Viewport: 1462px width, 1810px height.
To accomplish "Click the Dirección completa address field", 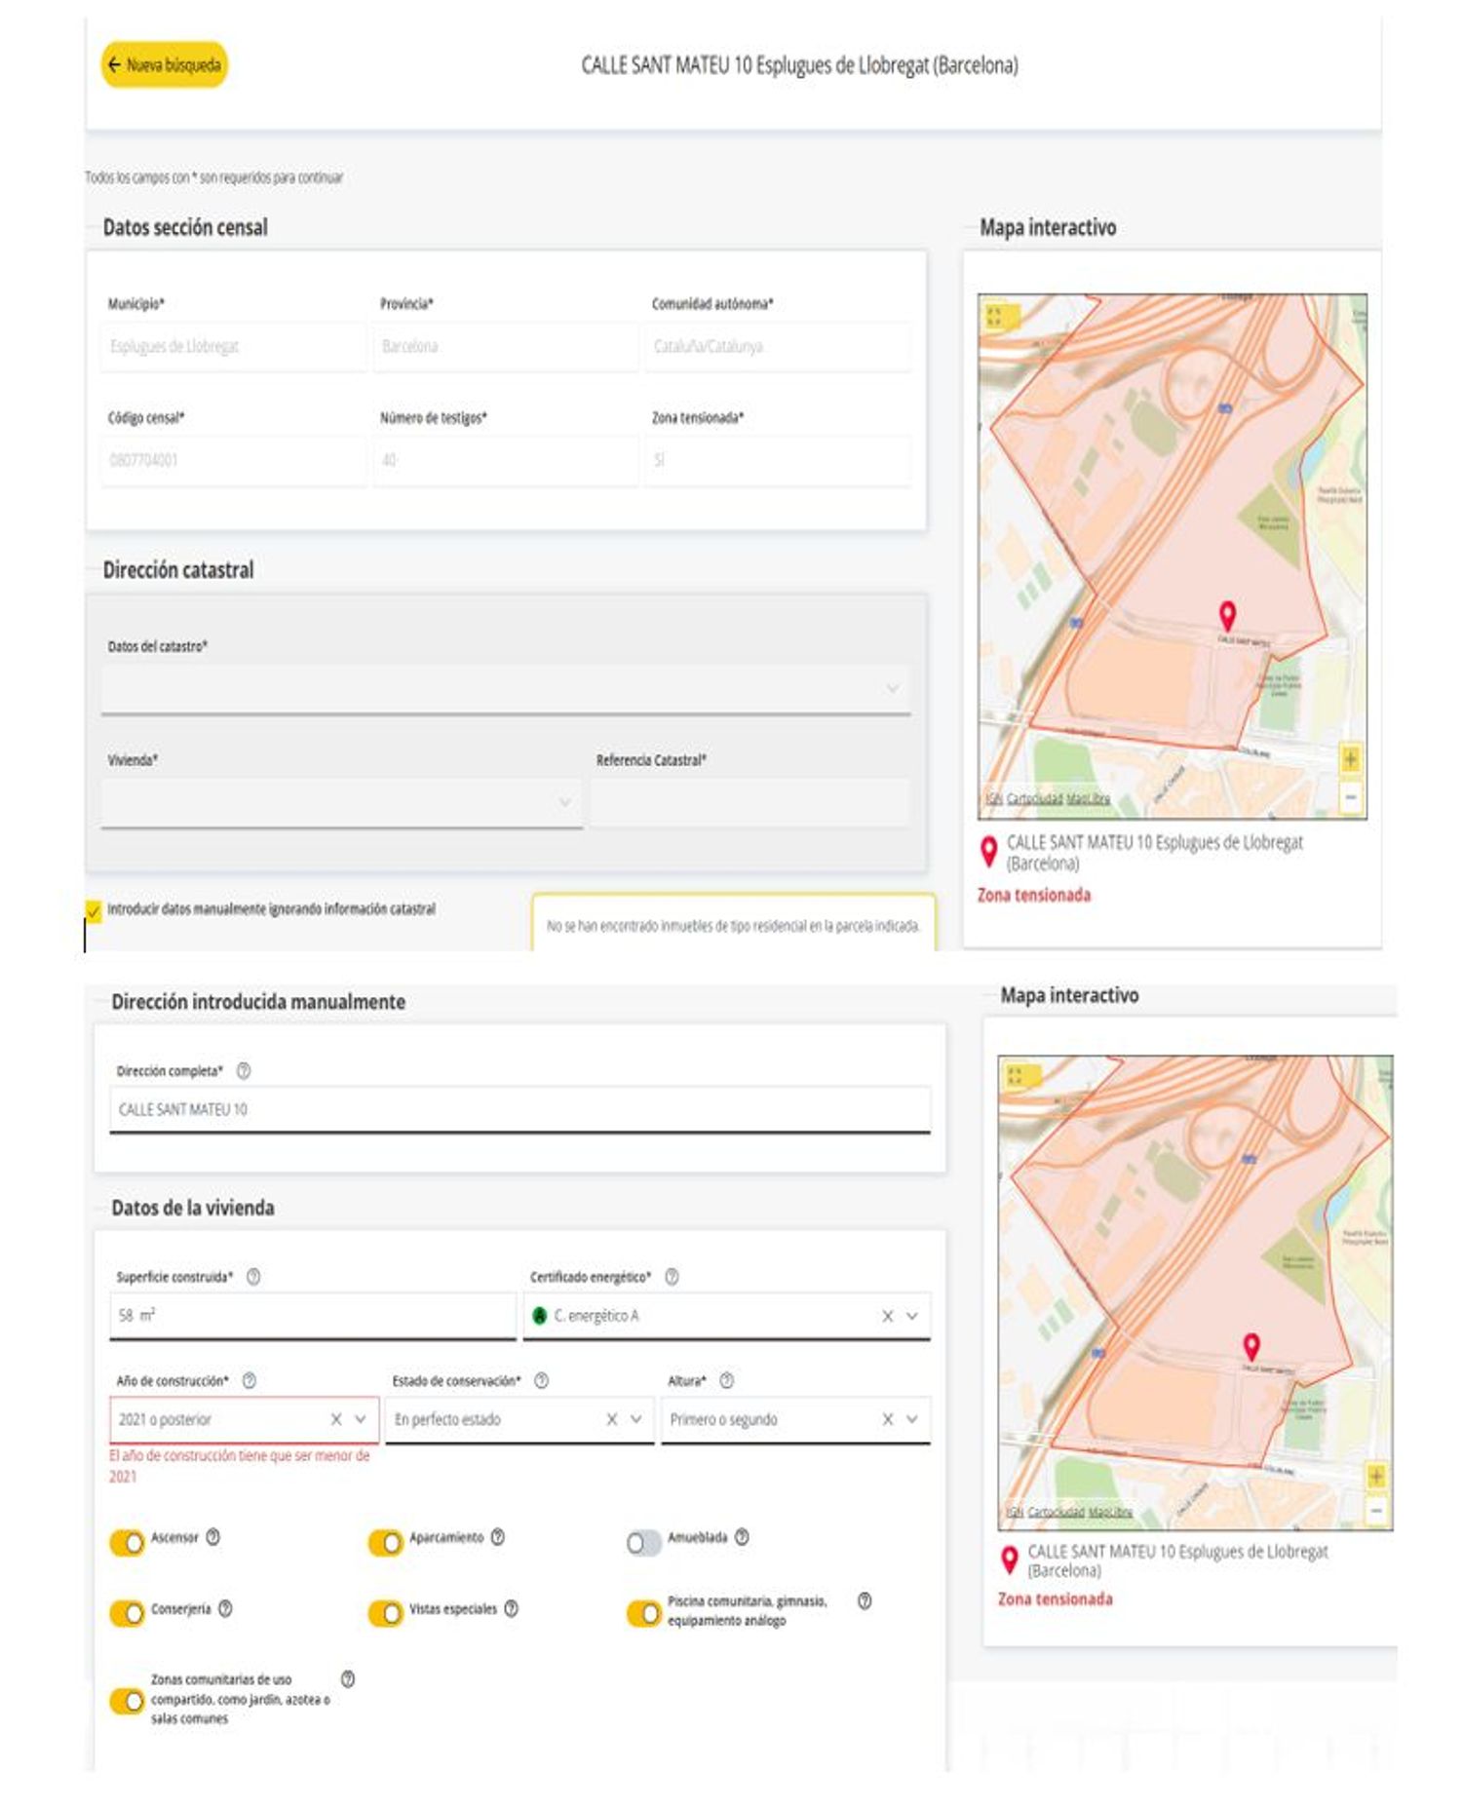I will click(x=519, y=1110).
